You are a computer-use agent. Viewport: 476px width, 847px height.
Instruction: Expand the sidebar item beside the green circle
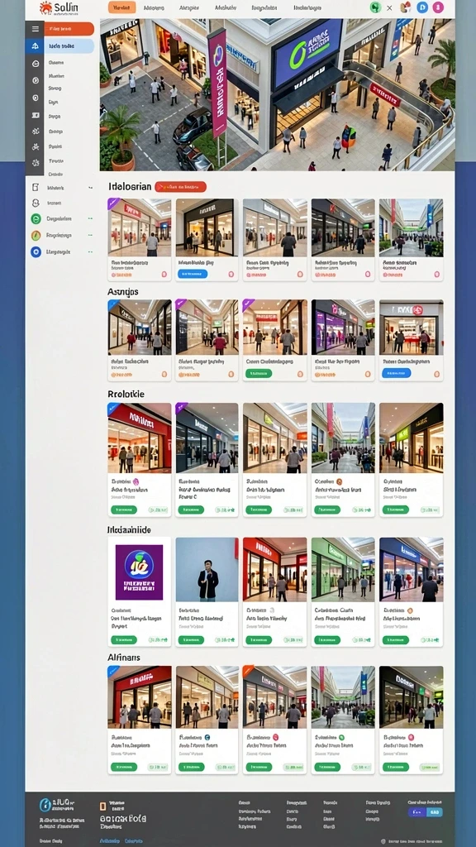coord(90,218)
